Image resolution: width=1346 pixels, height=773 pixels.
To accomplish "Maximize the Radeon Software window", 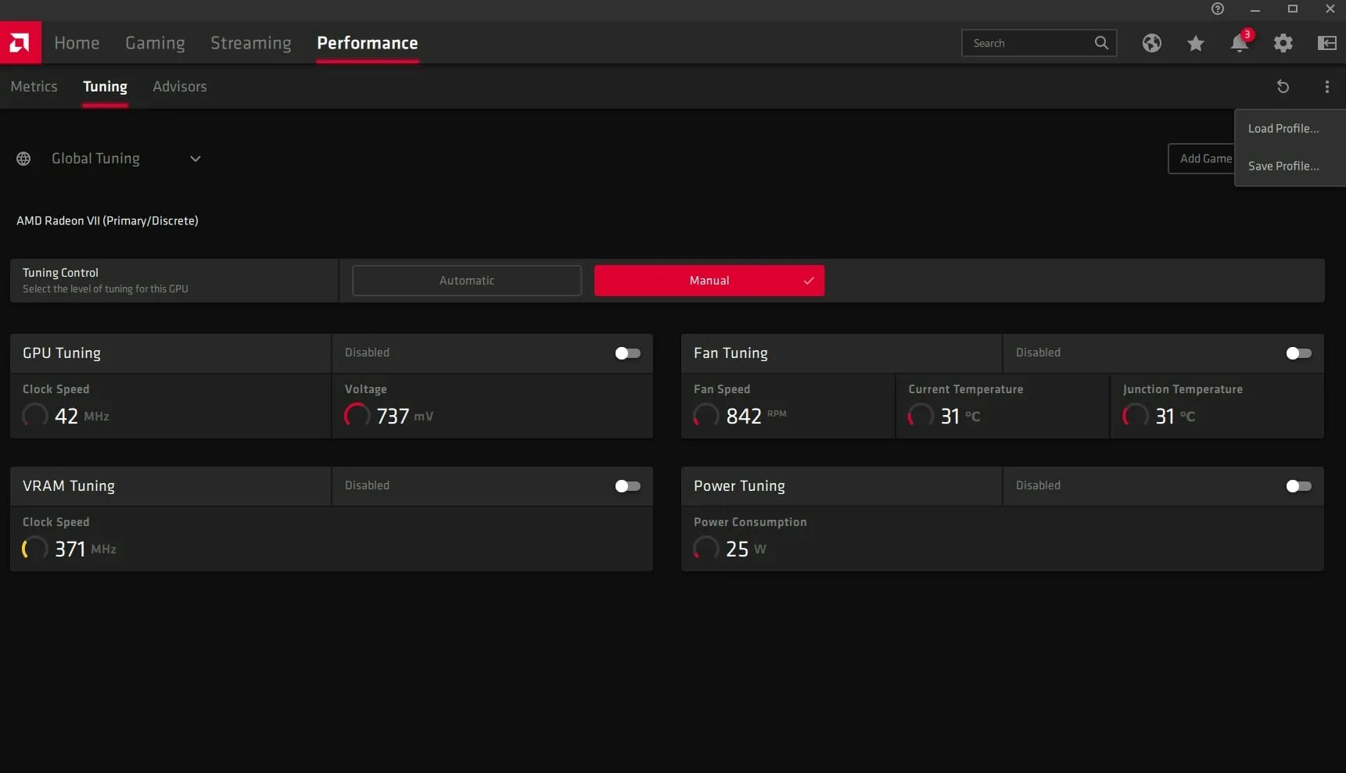I will [1293, 9].
